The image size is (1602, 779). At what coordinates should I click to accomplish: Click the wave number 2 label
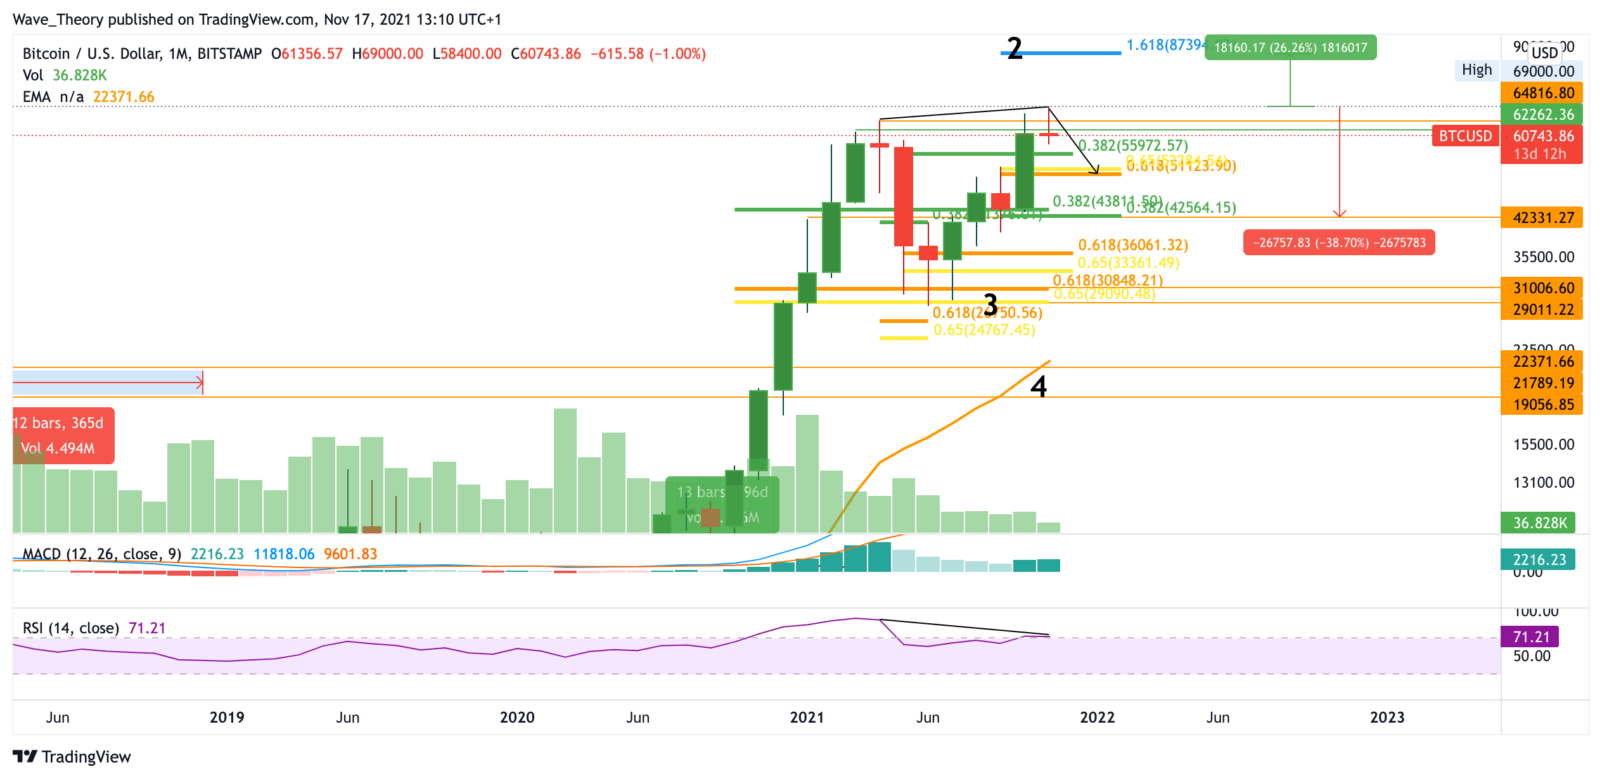click(1015, 48)
